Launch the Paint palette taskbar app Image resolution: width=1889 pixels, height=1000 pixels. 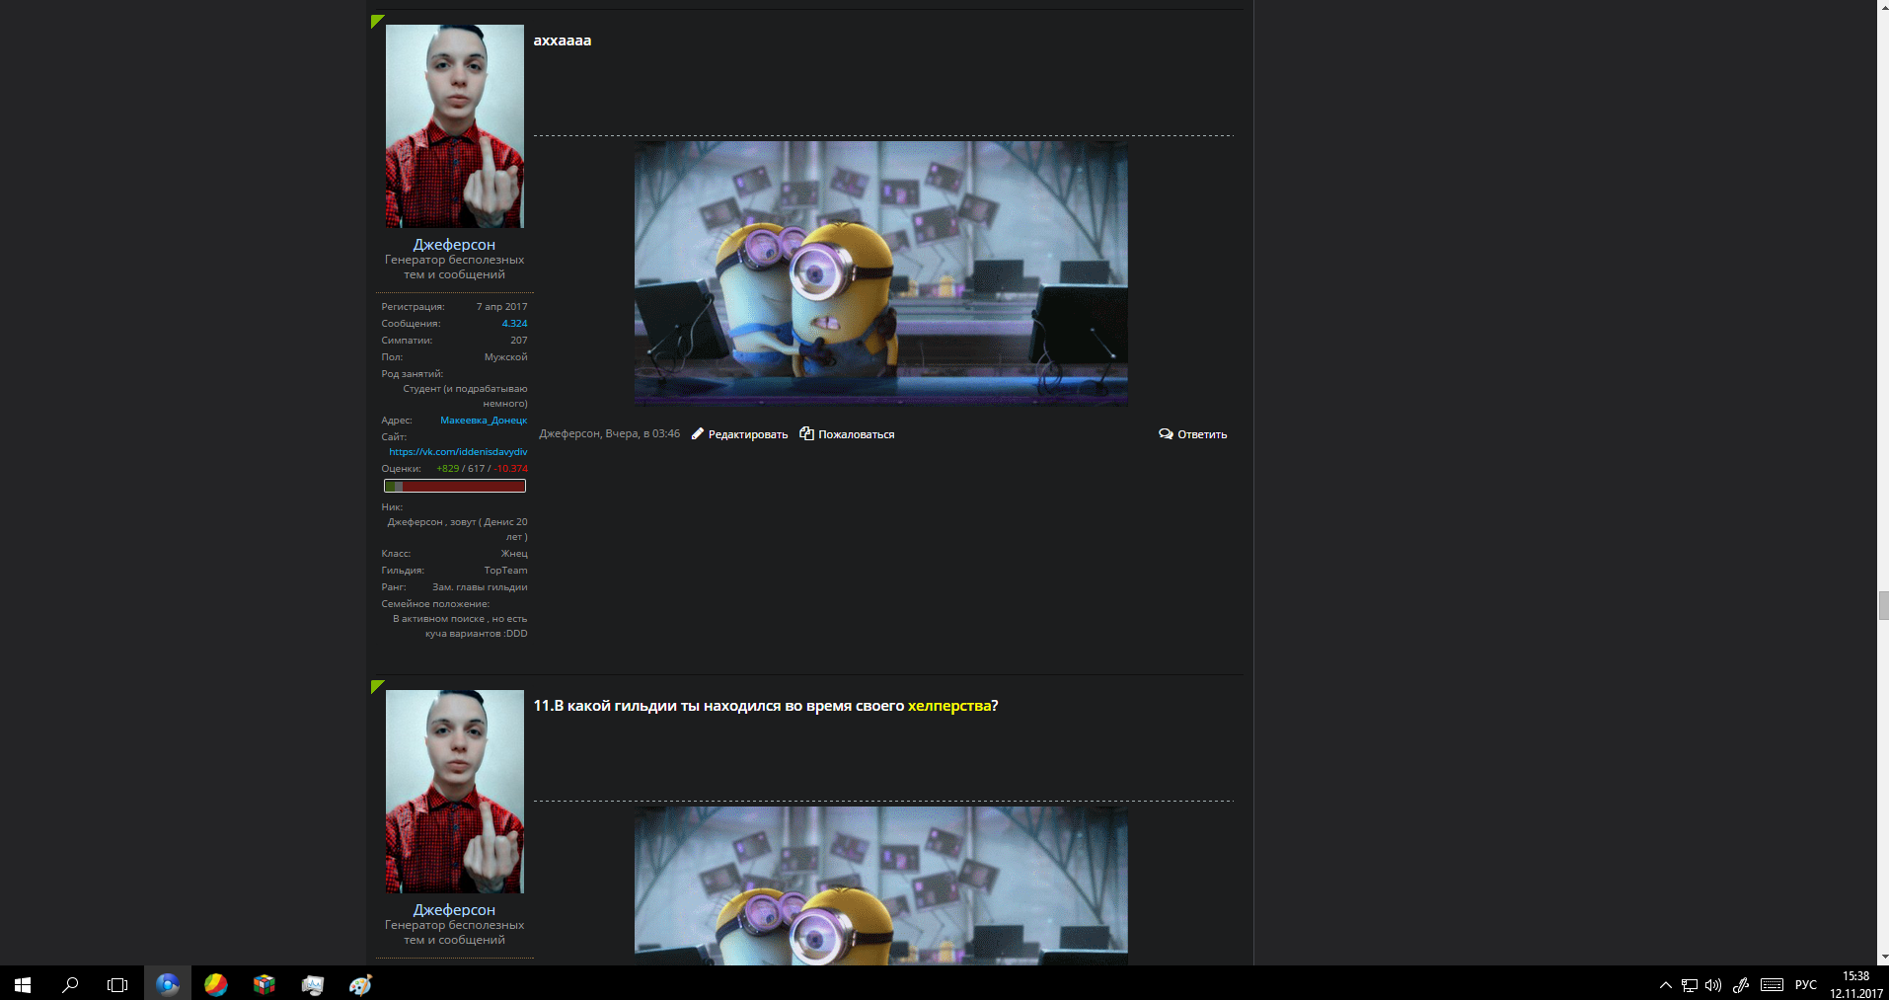pyautogui.click(x=360, y=984)
